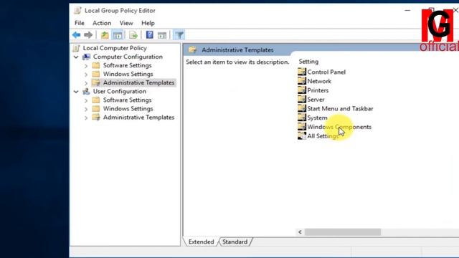
Task: Click the Forward arrow toolbar icon
Action: pos(88,35)
